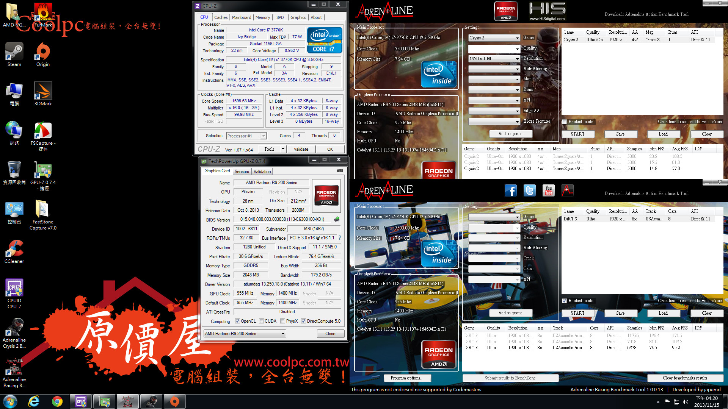
Task: Toggle the CUDA checkbox in GPU-Z
Action: [261, 321]
